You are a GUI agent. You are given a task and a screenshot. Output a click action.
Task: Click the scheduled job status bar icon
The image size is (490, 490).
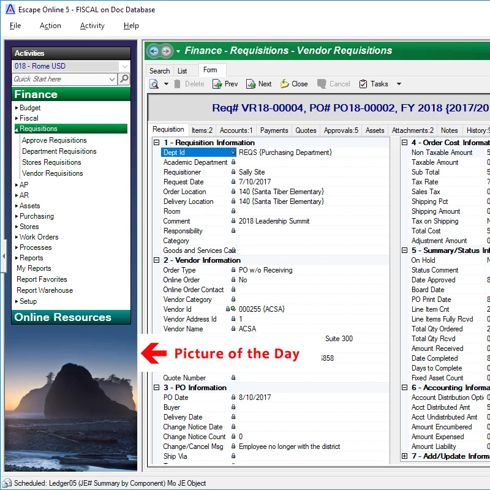pos(7,483)
